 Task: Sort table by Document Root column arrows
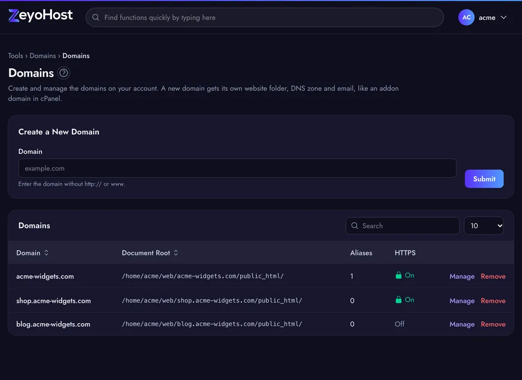[176, 253]
